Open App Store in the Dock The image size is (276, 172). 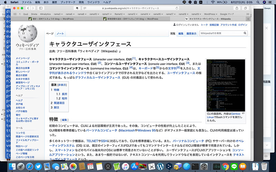click(x=134, y=166)
